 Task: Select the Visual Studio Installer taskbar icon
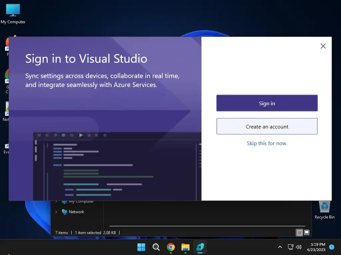[200, 247]
